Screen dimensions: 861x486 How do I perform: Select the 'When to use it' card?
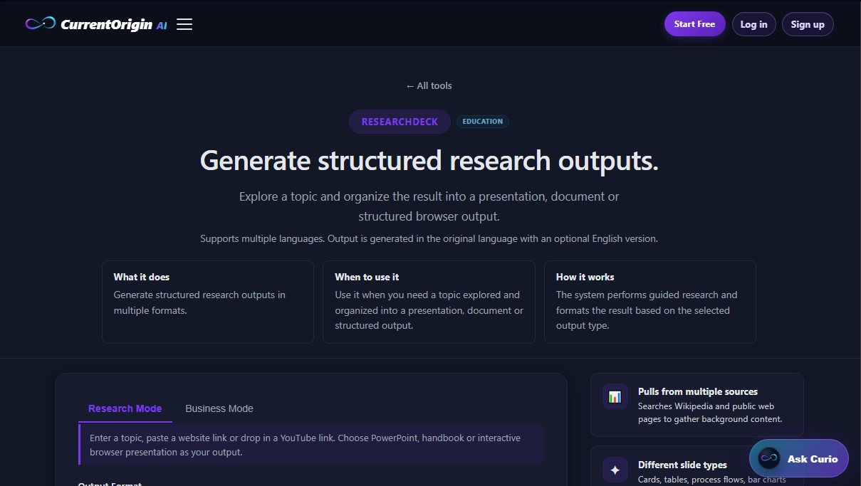429,302
